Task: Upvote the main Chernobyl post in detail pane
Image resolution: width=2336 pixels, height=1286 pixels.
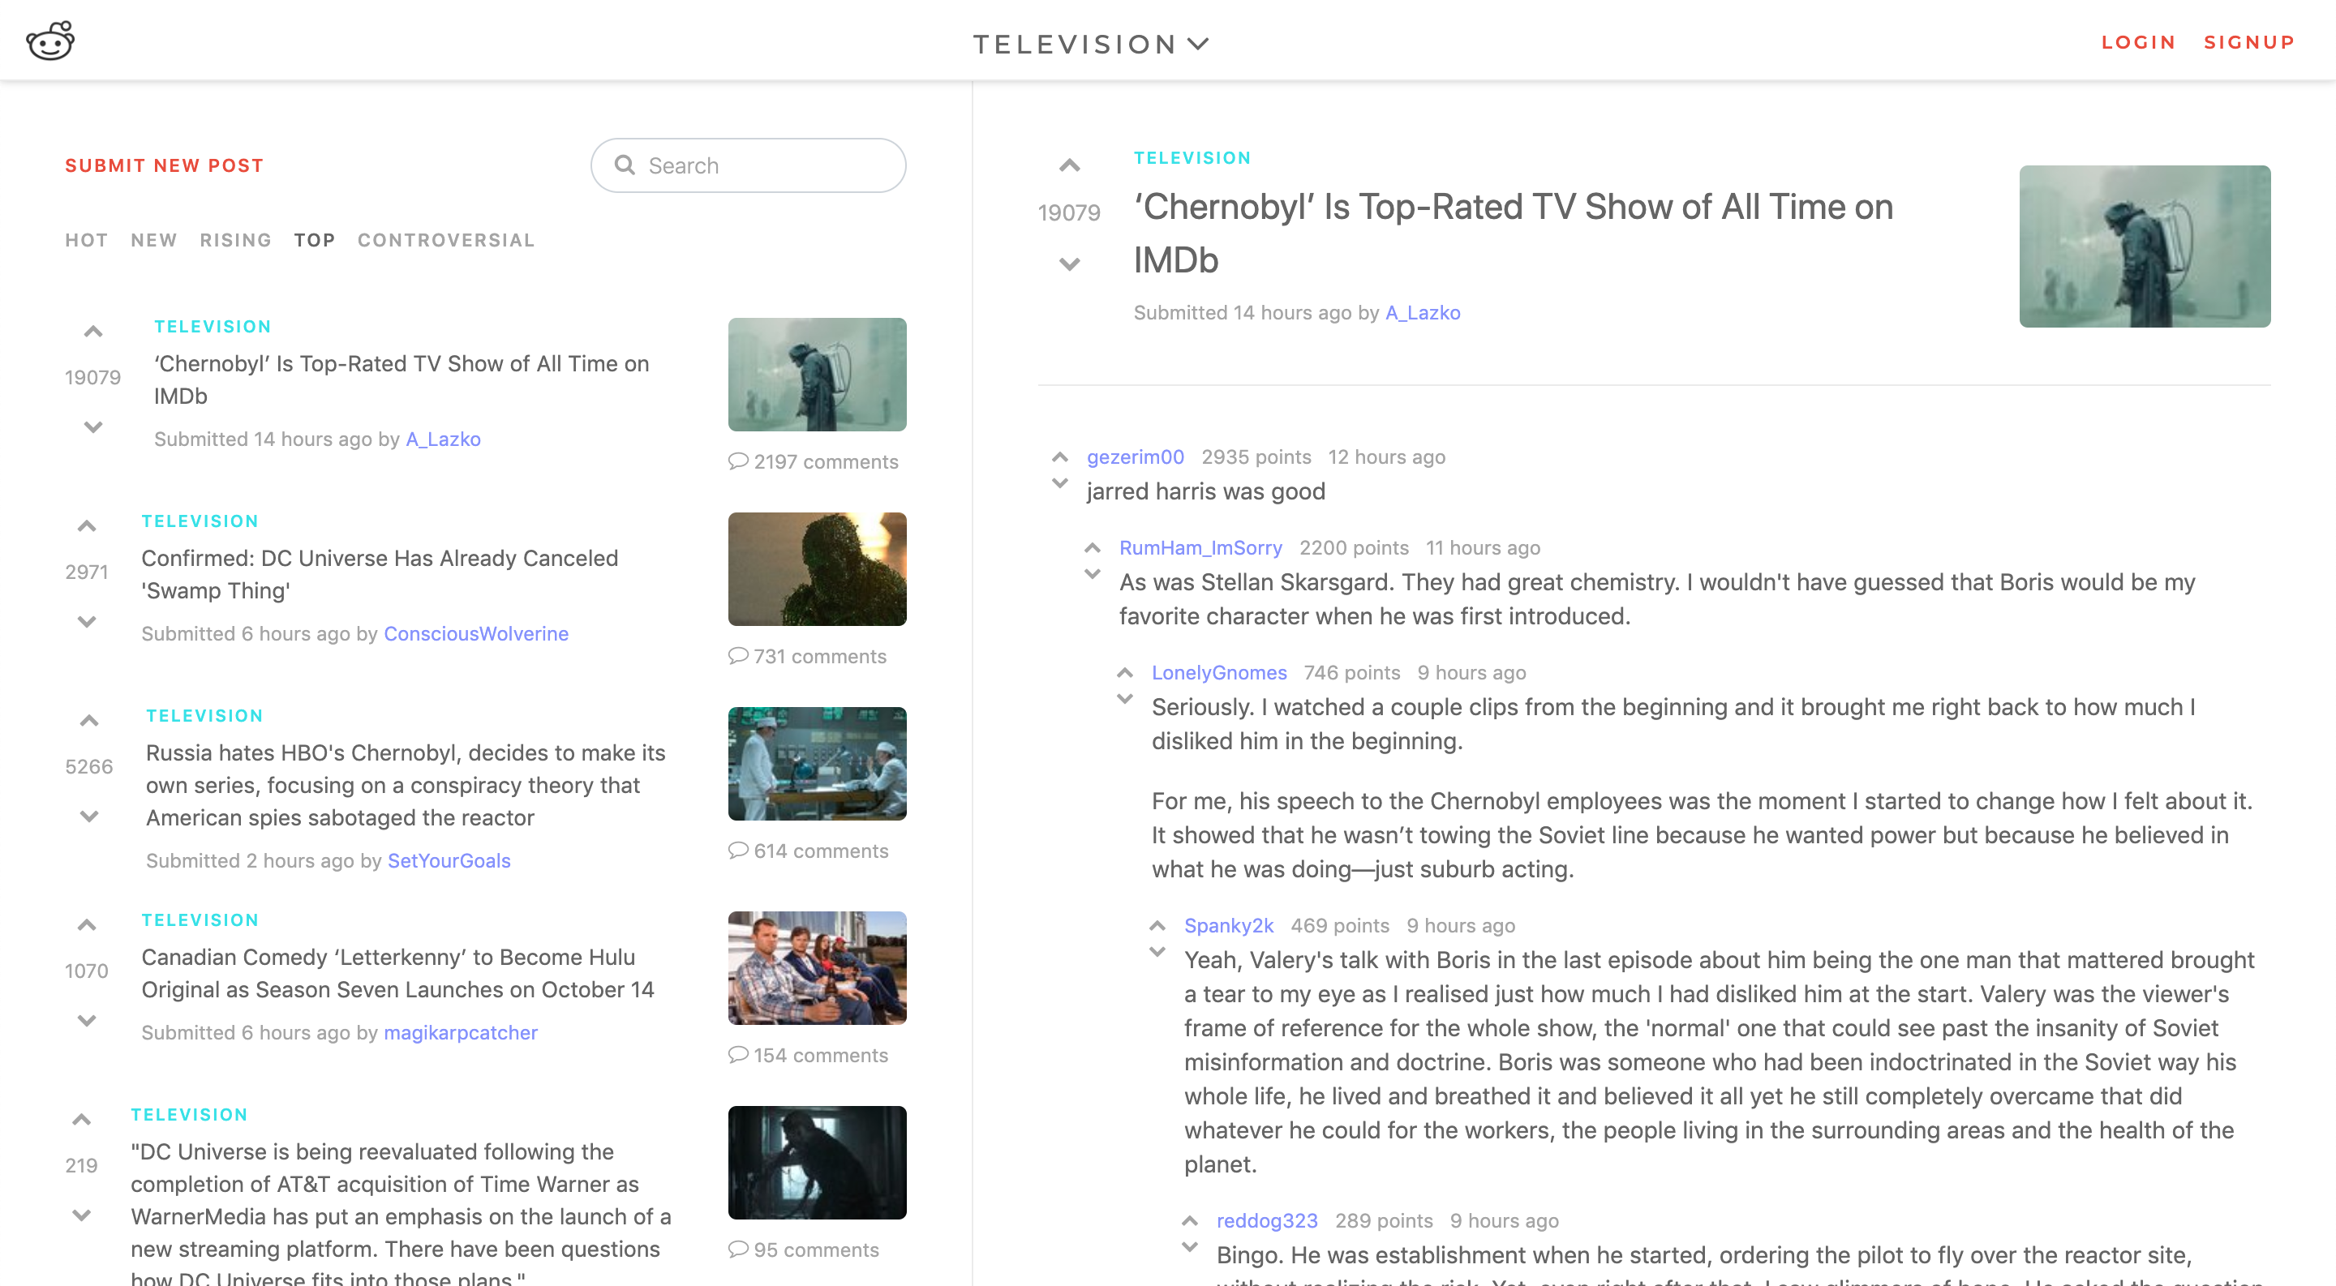Action: click(x=1069, y=166)
